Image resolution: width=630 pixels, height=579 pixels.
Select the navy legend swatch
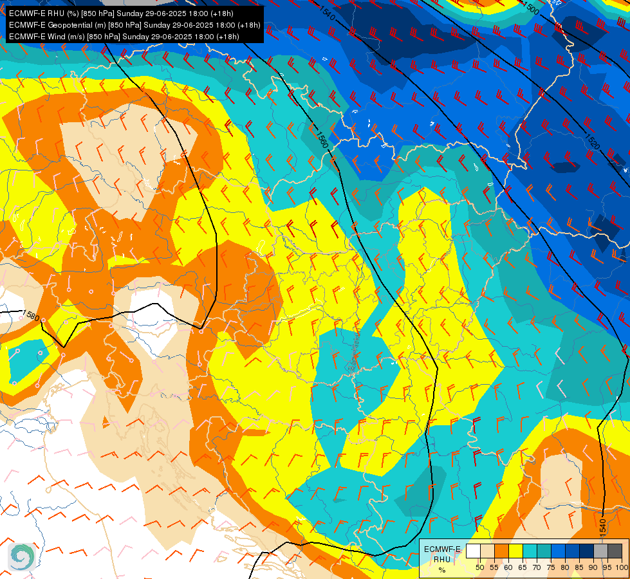click(586, 551)
